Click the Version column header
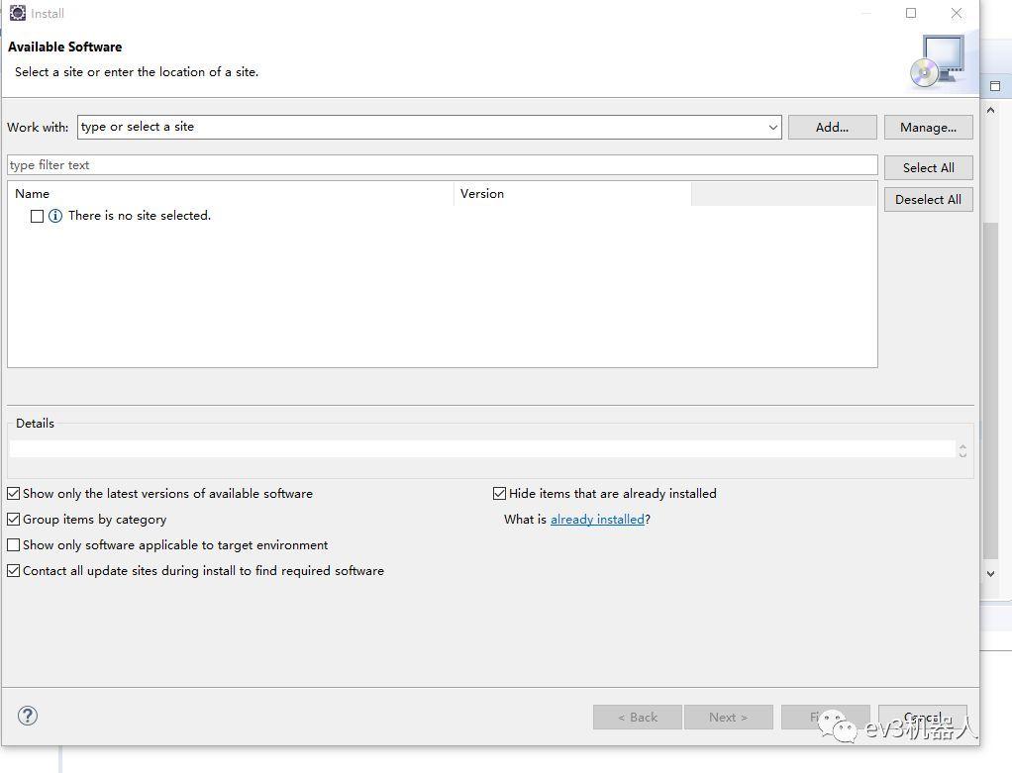The width and height of the screenshot is (1012, 773). click(572, 194)
